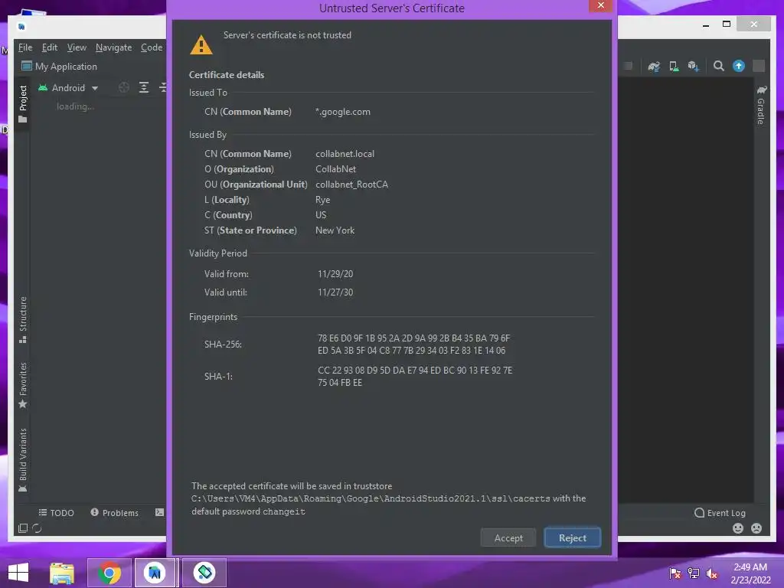Click the background tasks spinner icon
Viewport: 784px width, 588px height.
37,528
